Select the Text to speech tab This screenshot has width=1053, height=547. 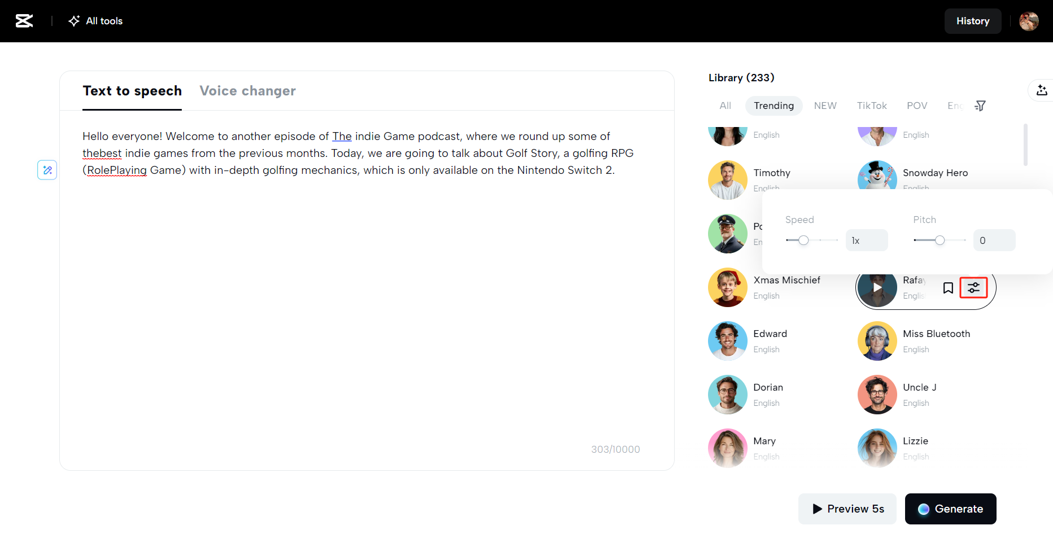coord(132,91)
